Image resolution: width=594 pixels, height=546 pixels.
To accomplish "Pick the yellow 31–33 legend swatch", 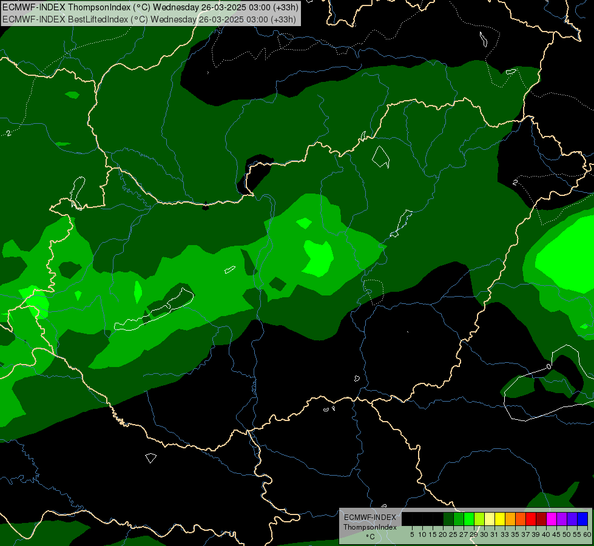I will [x=500, y=519].
